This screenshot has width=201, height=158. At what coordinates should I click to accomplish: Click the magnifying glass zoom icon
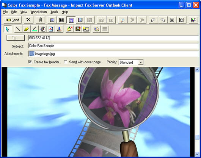coord(122,20)
